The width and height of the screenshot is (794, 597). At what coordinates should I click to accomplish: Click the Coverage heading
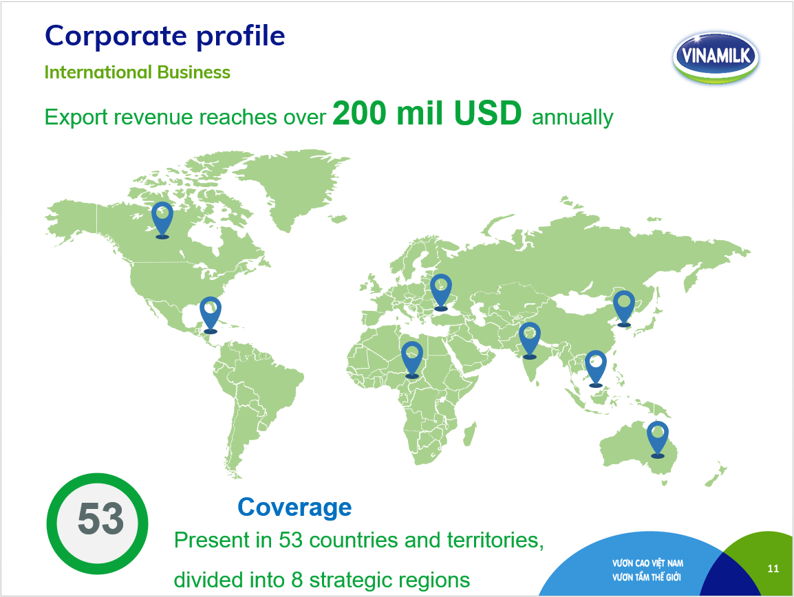coord(294,507)
